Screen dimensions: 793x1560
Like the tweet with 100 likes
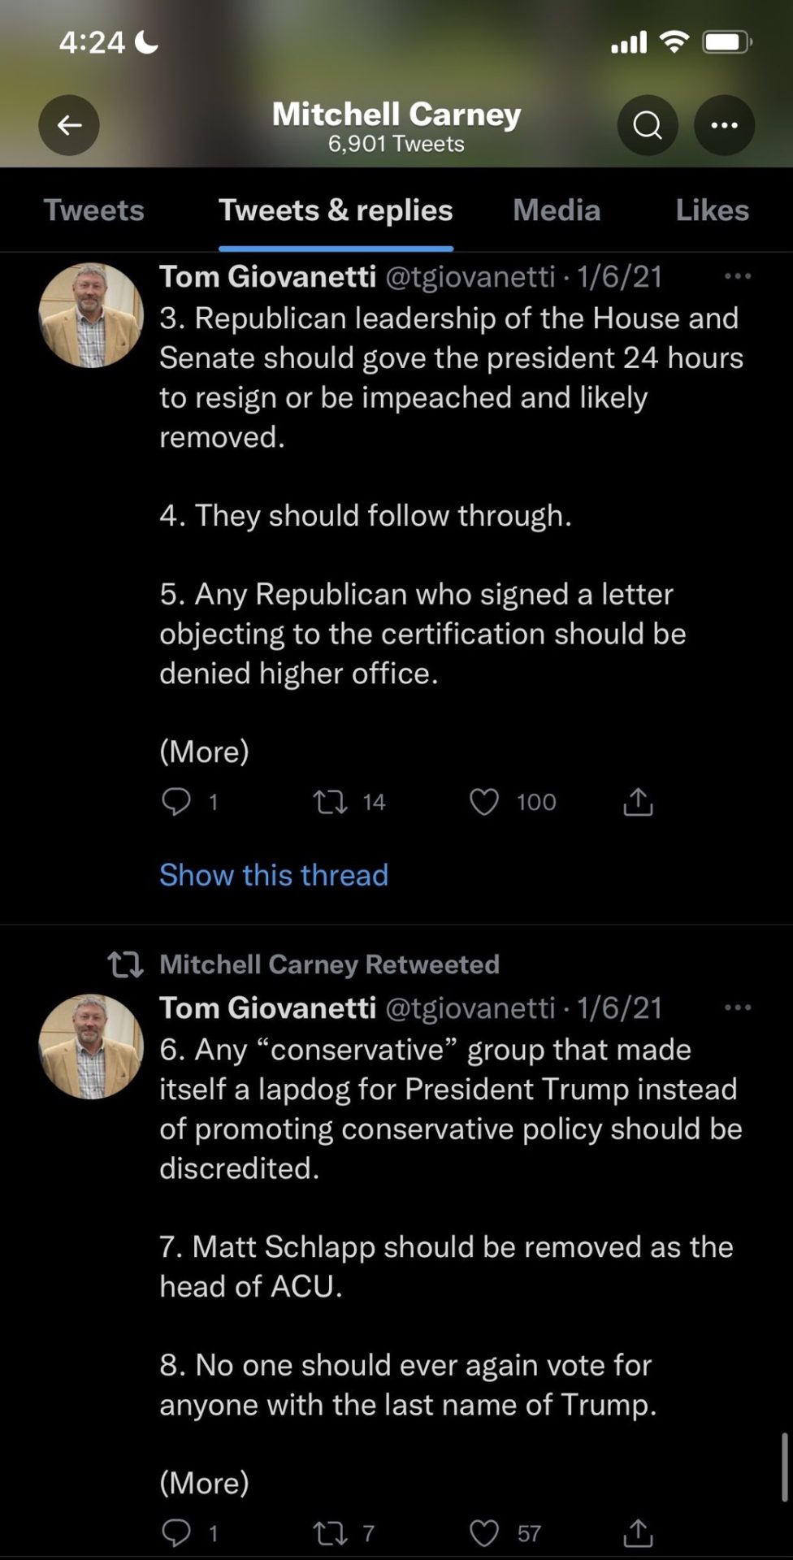[x=484, y=803]
